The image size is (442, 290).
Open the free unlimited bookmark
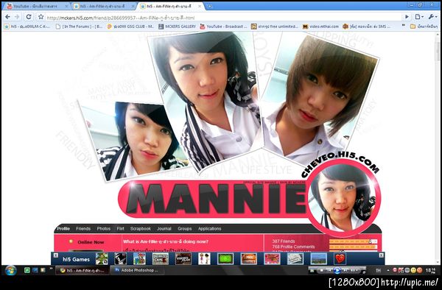click(275, 26)
